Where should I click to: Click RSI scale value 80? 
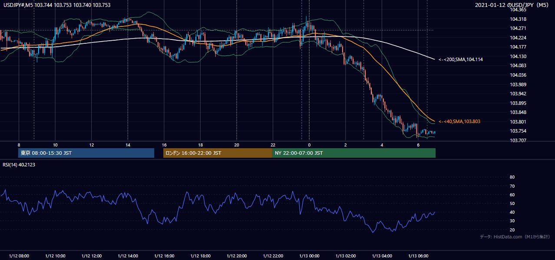pyautogui.click(x=512, y=177)
